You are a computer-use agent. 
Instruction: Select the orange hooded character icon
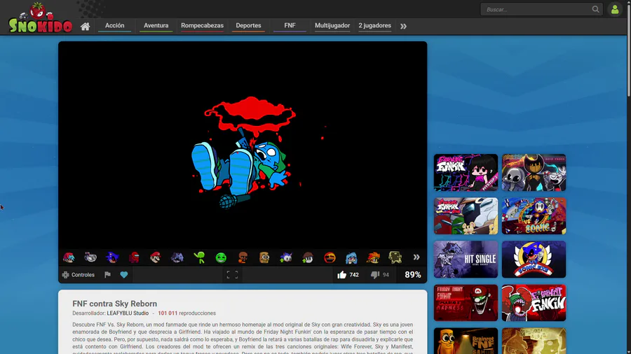point(243,257)
